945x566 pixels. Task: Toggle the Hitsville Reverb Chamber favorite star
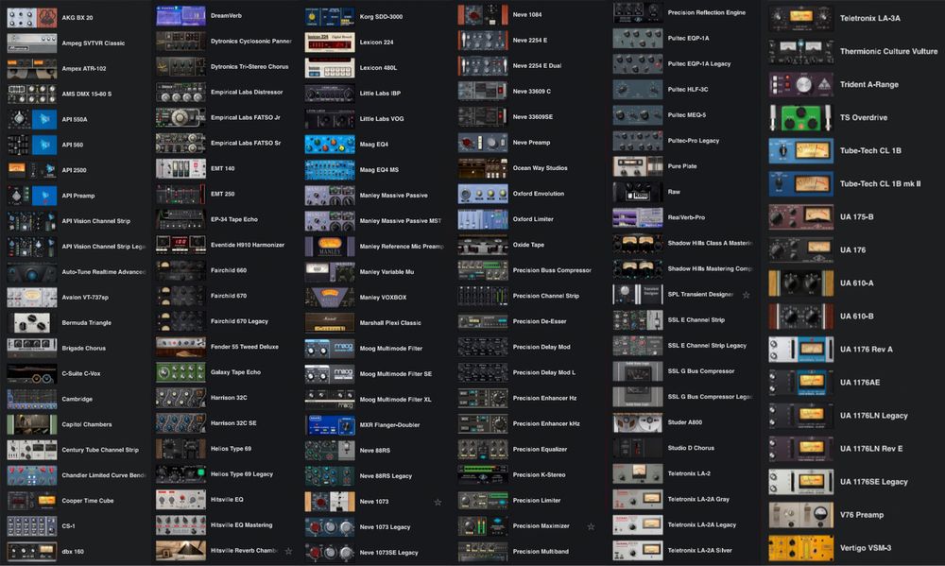288,551
